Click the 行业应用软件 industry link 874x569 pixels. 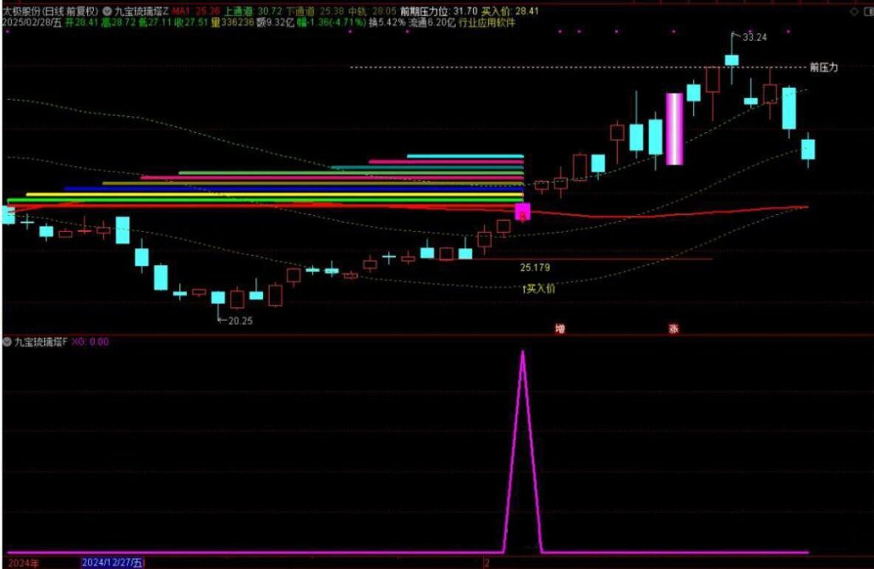487,23
